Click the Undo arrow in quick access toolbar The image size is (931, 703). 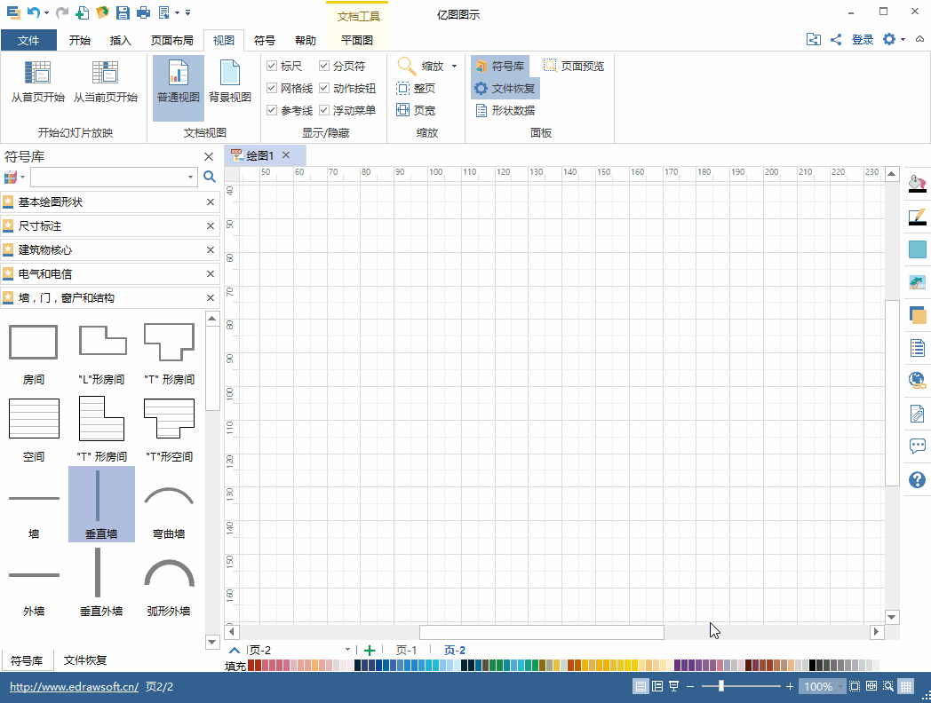coord(34,12)
